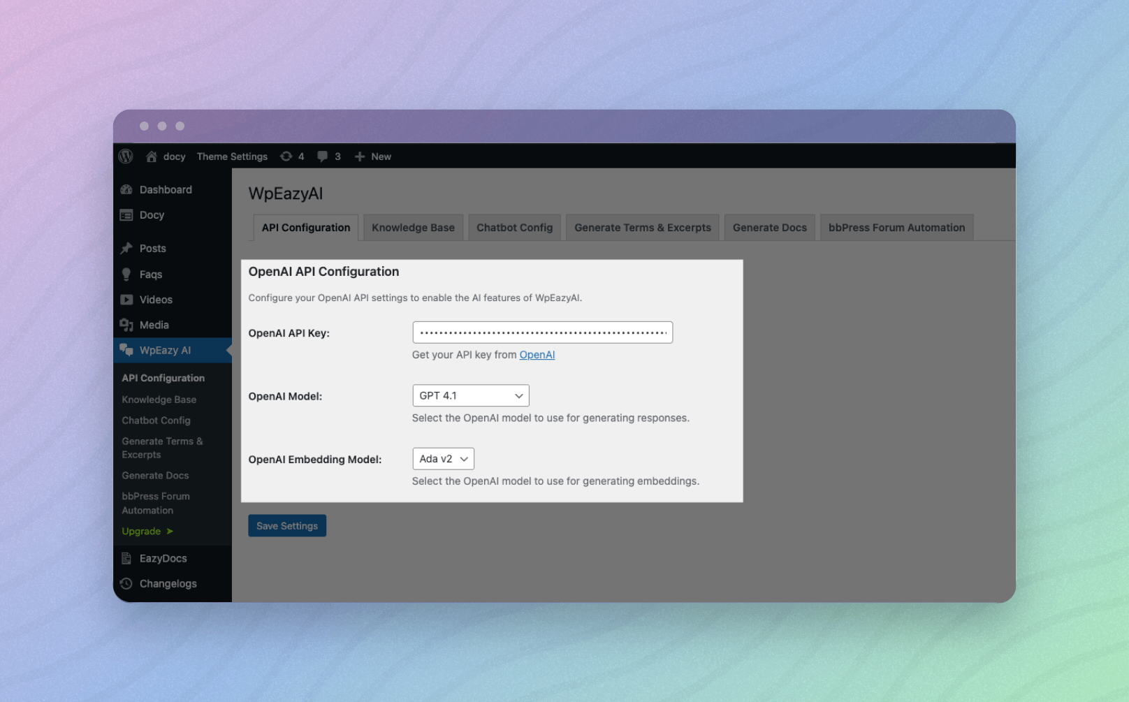Switch to the Knowledge Base tab
The width and height of the screenshot is (1129, 702).
coord(413,227)
